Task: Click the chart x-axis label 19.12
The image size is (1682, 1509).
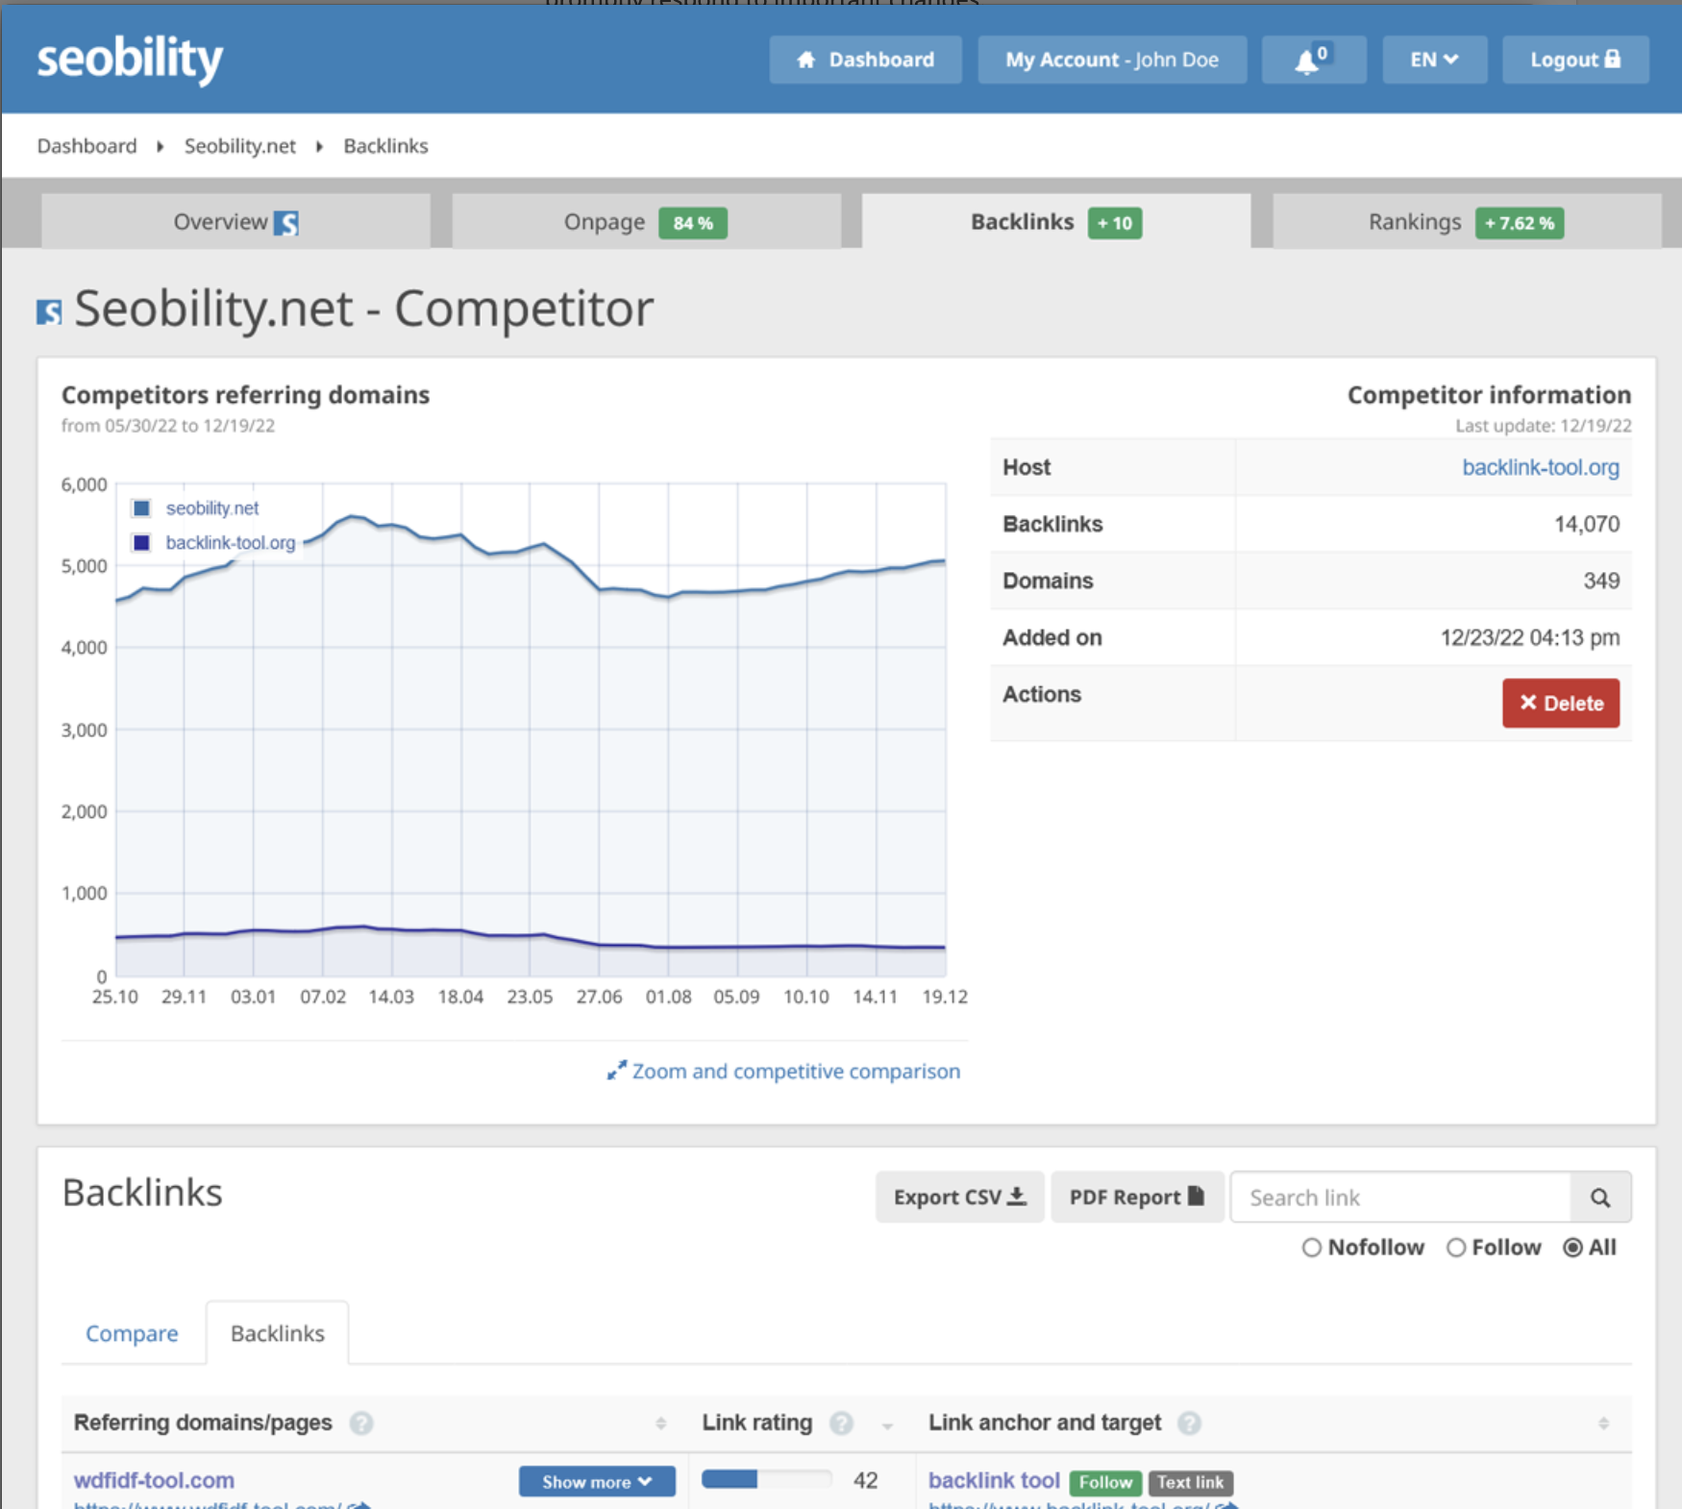Action: [945, 997]
